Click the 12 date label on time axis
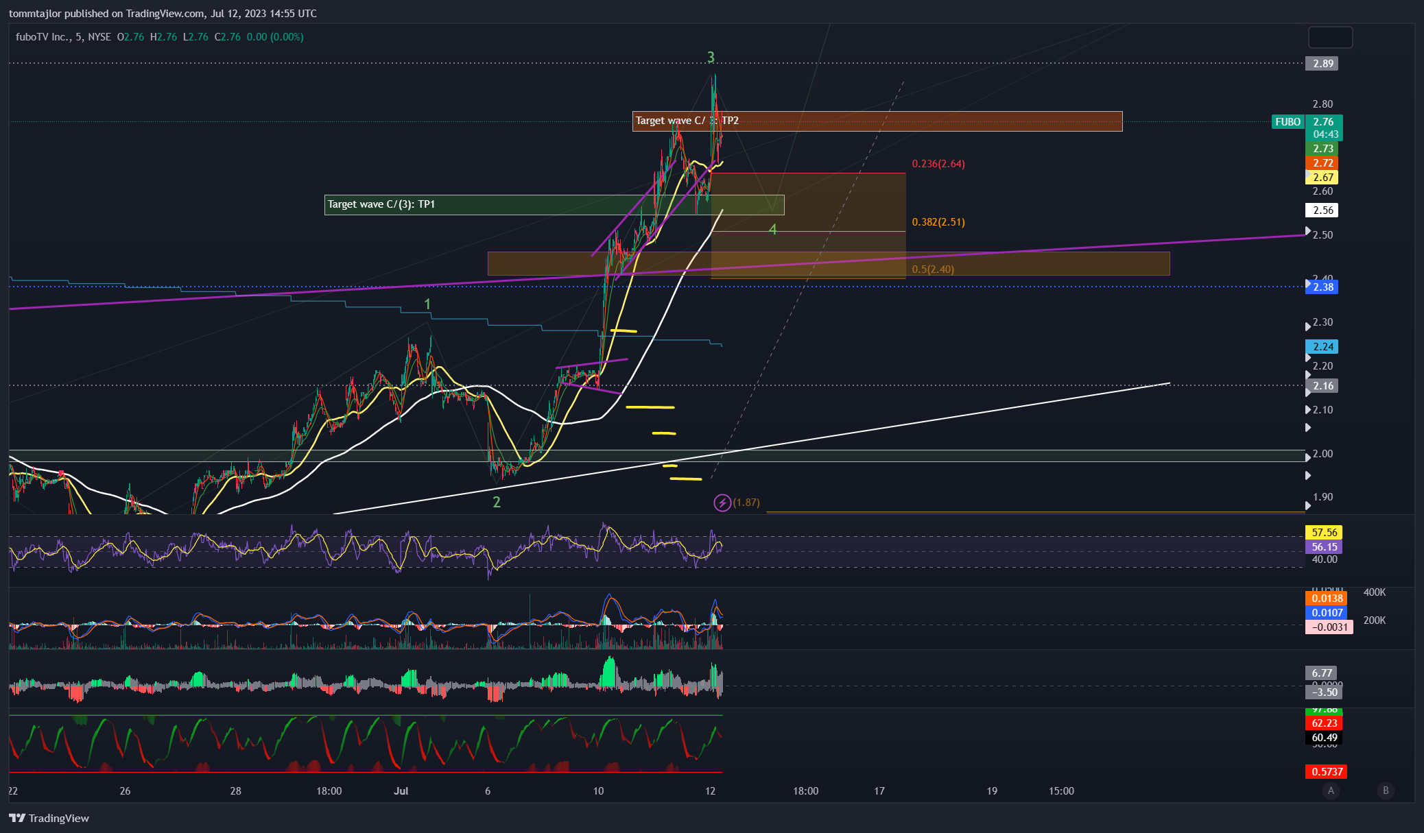 click(710, 791)
